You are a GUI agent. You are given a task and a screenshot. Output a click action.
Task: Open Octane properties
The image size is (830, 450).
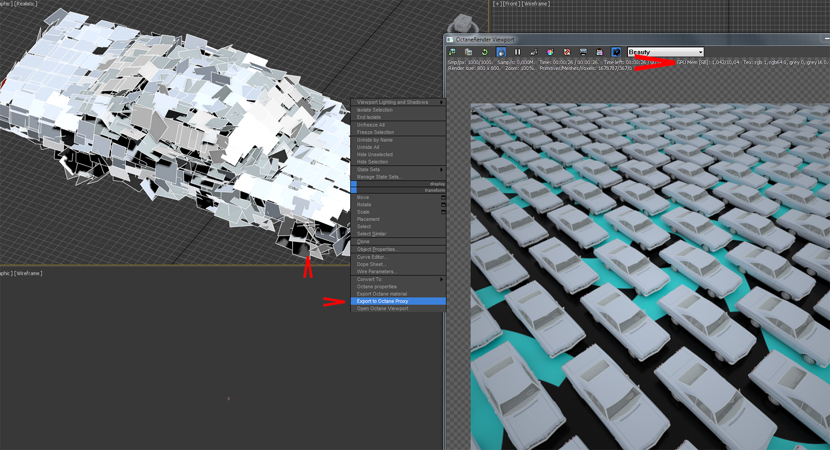(398, 286)
